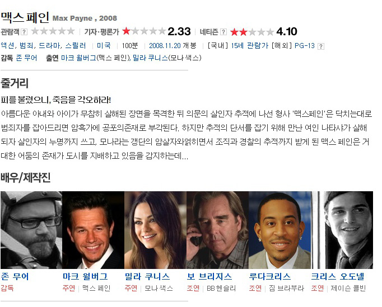The width and height of the screenshot is (382, 307).
Task: Open the 15세 관람가 rating link
Action: [249, 46]
